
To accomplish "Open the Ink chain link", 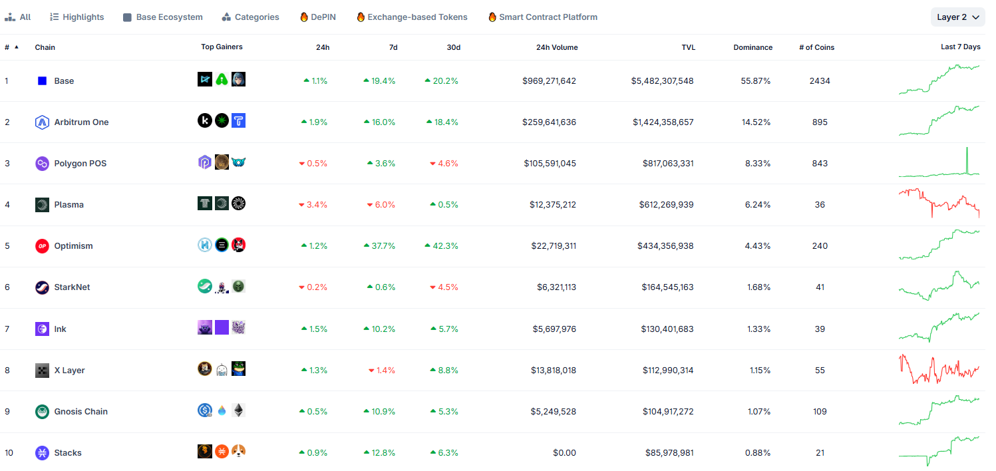I will point(60,329).
